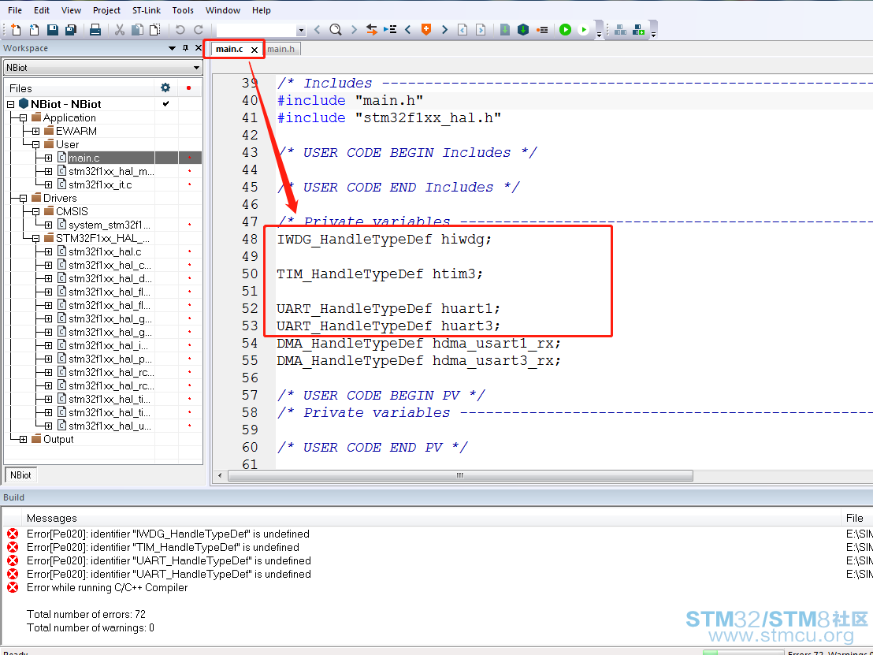Print the file using the printer icon
Screen dimensions: 873x655
(x=95, y=29)
